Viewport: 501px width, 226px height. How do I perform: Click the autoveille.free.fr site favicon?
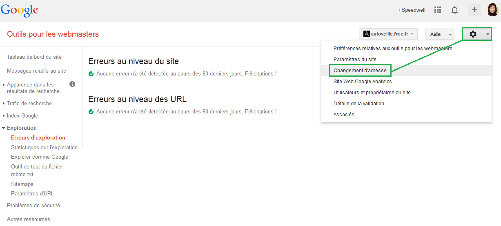366,34
